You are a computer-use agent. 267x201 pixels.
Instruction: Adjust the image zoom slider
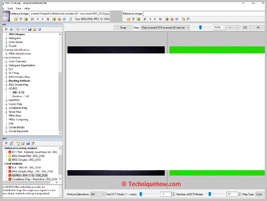click(x=200, y=28)
